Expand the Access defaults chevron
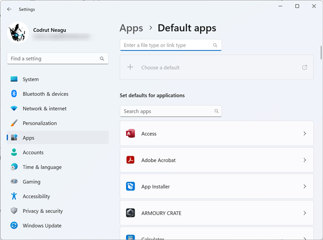Screen dimensions: 323x240 305,134
